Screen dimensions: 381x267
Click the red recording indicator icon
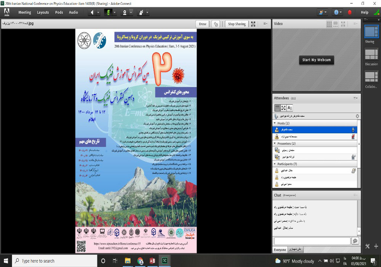tap(350, 12)
